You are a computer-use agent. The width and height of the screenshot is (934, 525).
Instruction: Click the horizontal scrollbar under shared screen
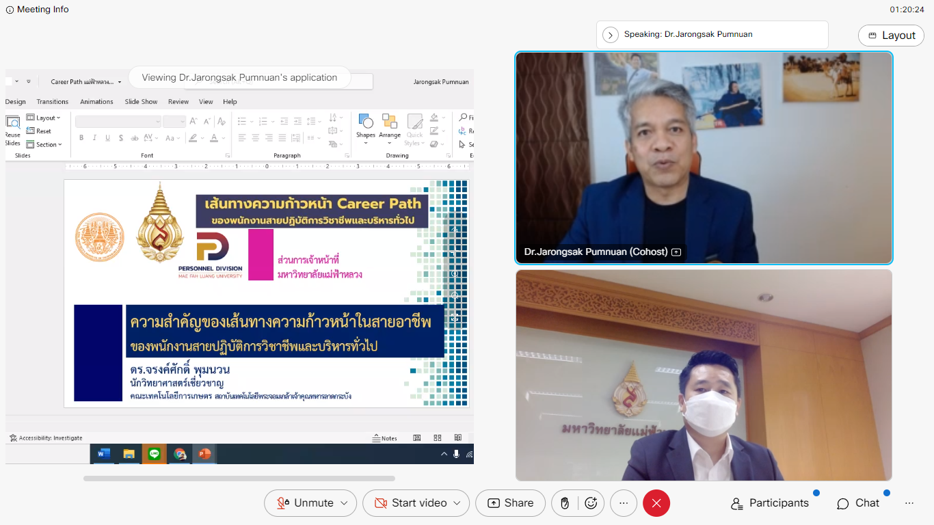239,479
